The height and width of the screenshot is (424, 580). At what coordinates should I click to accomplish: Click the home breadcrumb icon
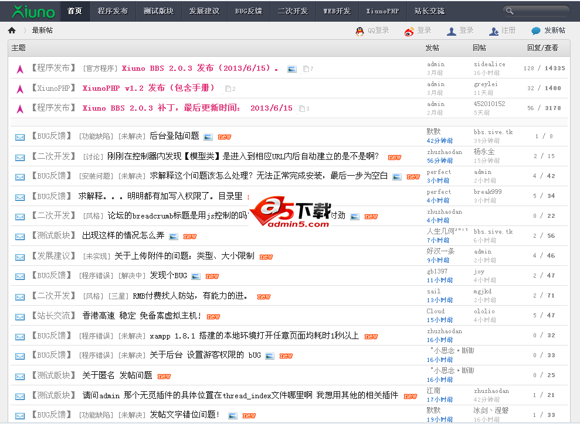(x=12, y=30)
